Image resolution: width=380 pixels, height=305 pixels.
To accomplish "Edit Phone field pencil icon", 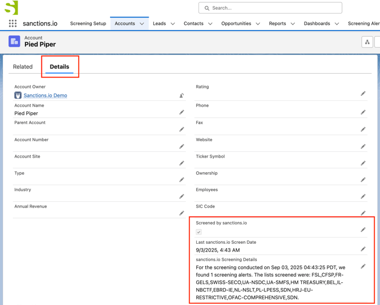I will pos(363,112).
